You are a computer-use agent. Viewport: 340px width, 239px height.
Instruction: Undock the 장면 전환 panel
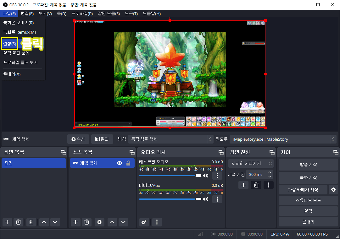pos(272,152)
